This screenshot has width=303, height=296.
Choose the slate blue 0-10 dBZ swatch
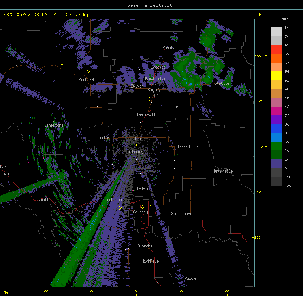[x=276, y=164]
